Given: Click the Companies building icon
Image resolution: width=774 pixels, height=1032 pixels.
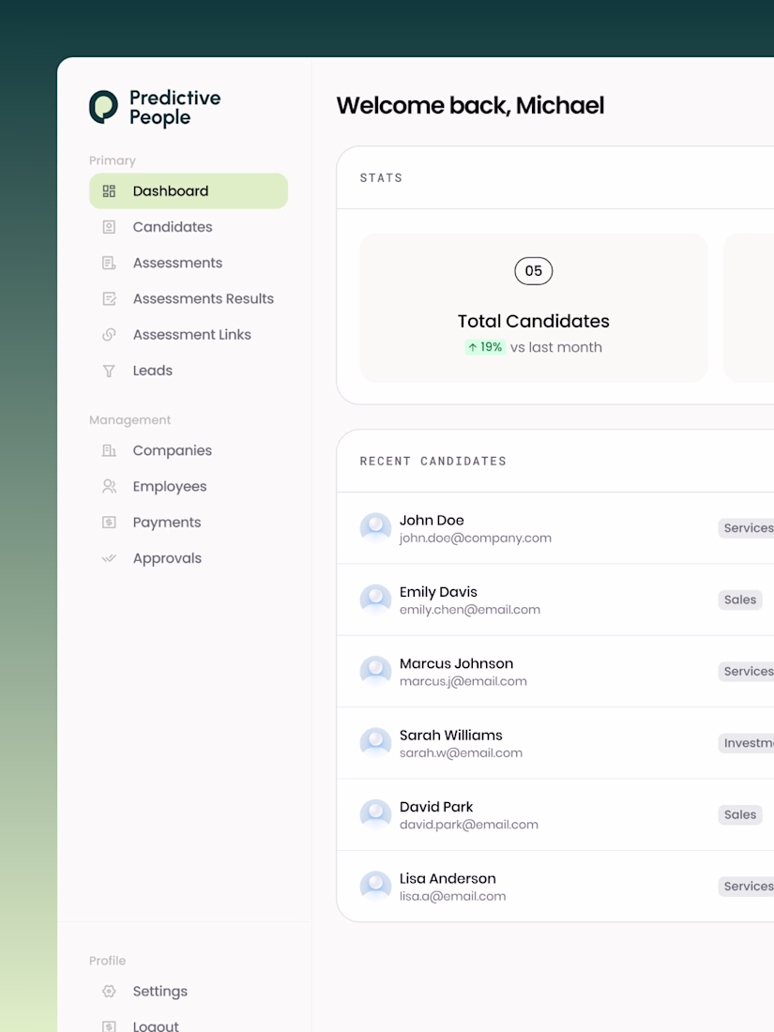Looking at the screenshot, I should click(x=109, y=451).
